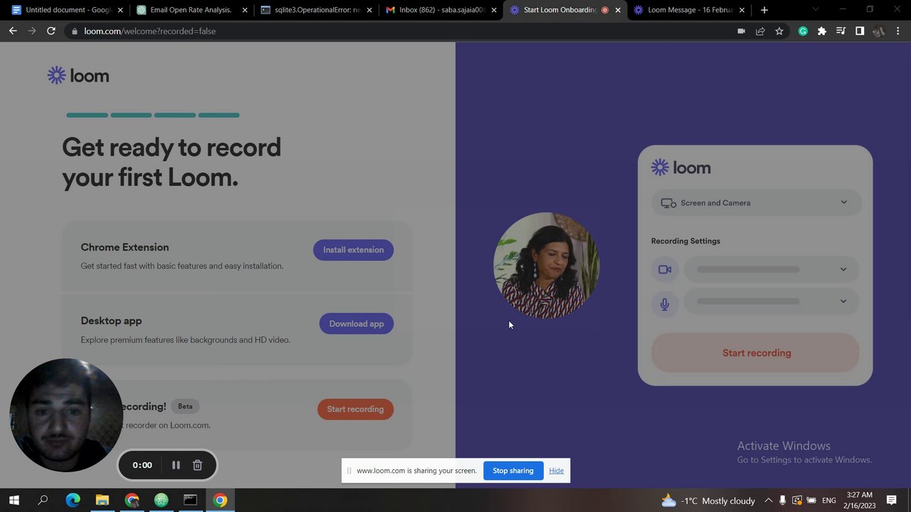Expand the microphone source dropdown
Viewport: 911px width, 512px height.
[x=772, y=302]
